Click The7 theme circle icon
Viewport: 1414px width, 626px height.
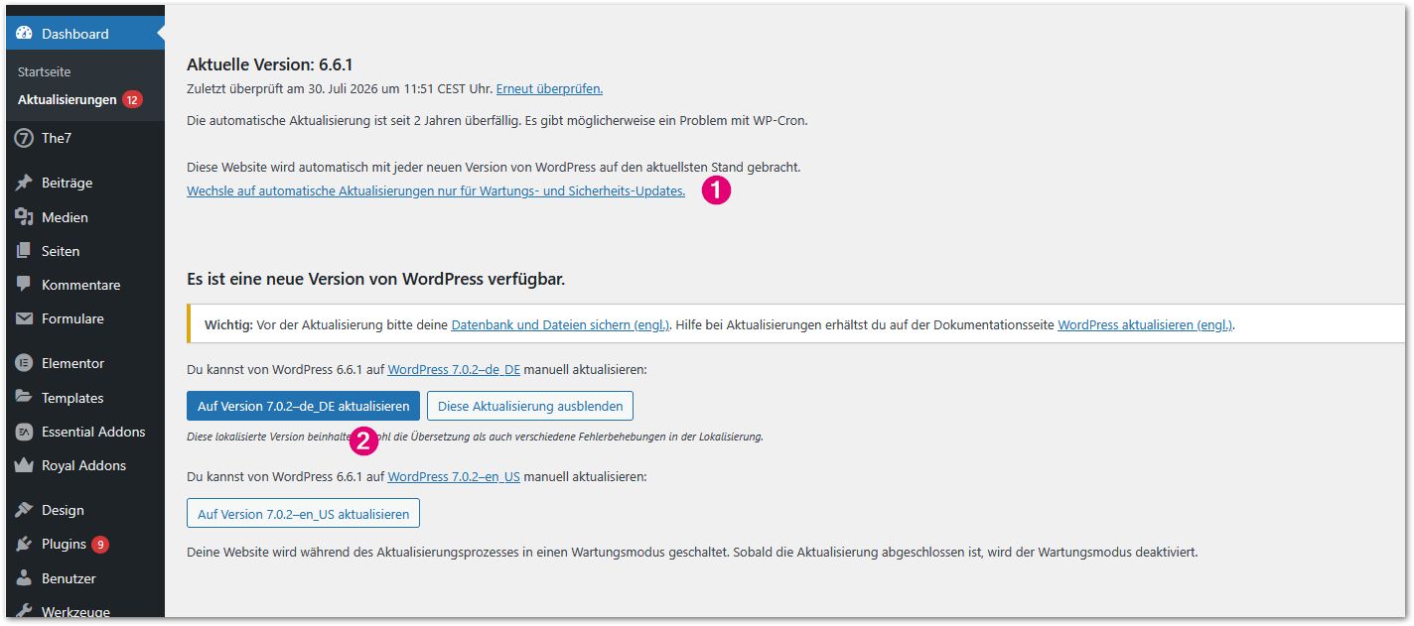coord(24,138)
